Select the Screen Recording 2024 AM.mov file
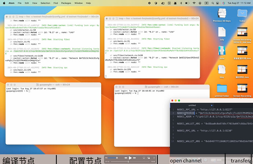Image resolution: width=253 pixels, height=164 pixels. [242, 32]
